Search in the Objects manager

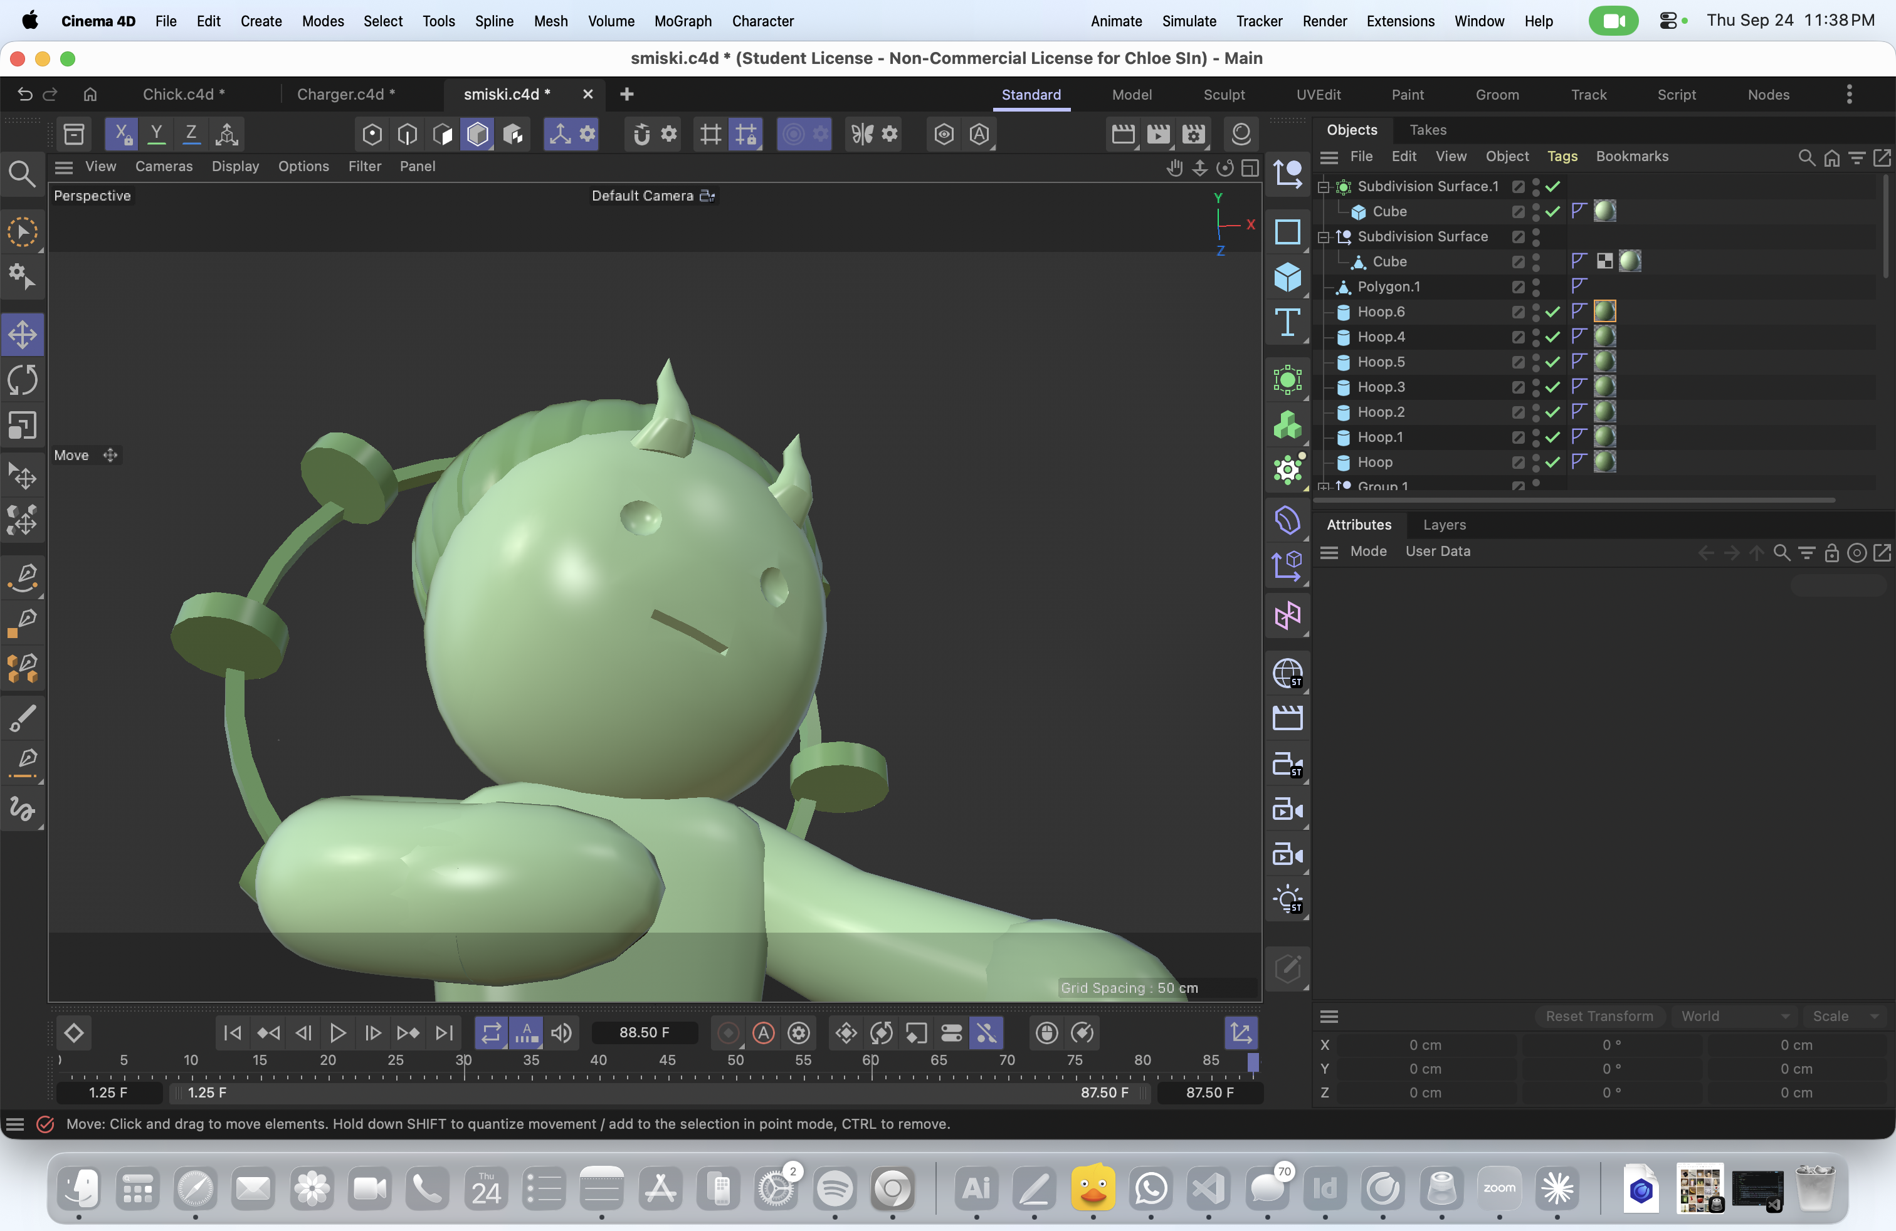(x=1806, y=157)
